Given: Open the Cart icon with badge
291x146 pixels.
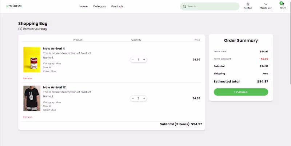Looking at the screenshot, I should pyautogui.click(x=282, y=4).
